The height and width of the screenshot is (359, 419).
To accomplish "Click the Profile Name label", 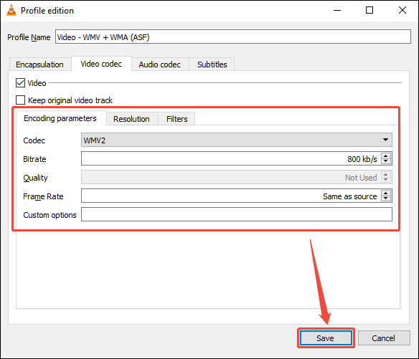I will pyautogui.click(x=29, y=37).
